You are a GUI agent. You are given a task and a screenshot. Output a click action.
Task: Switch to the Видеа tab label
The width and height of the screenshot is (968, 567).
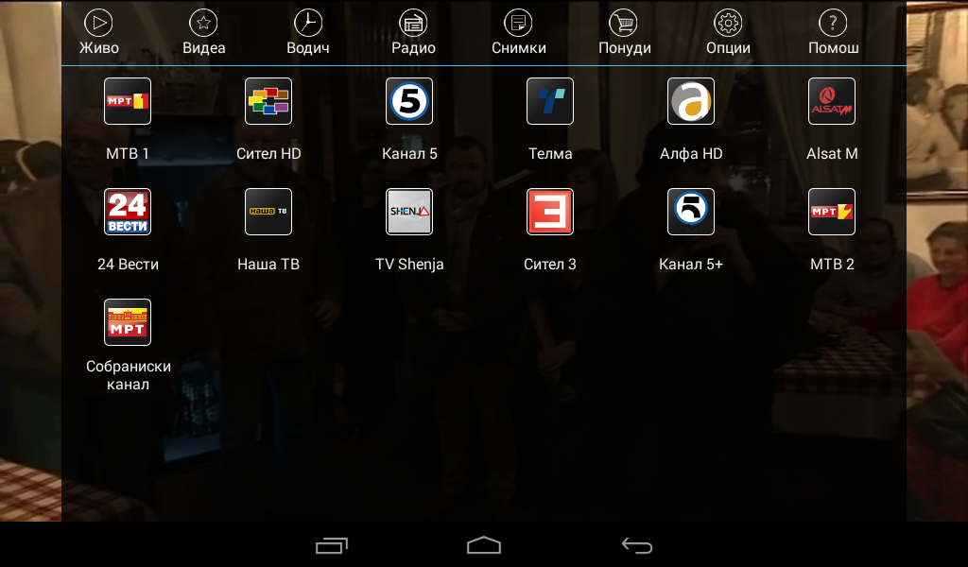204,48
